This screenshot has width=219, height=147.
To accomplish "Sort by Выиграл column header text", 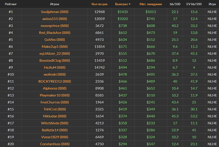I will pyautogui.click(x=123, y=4).
